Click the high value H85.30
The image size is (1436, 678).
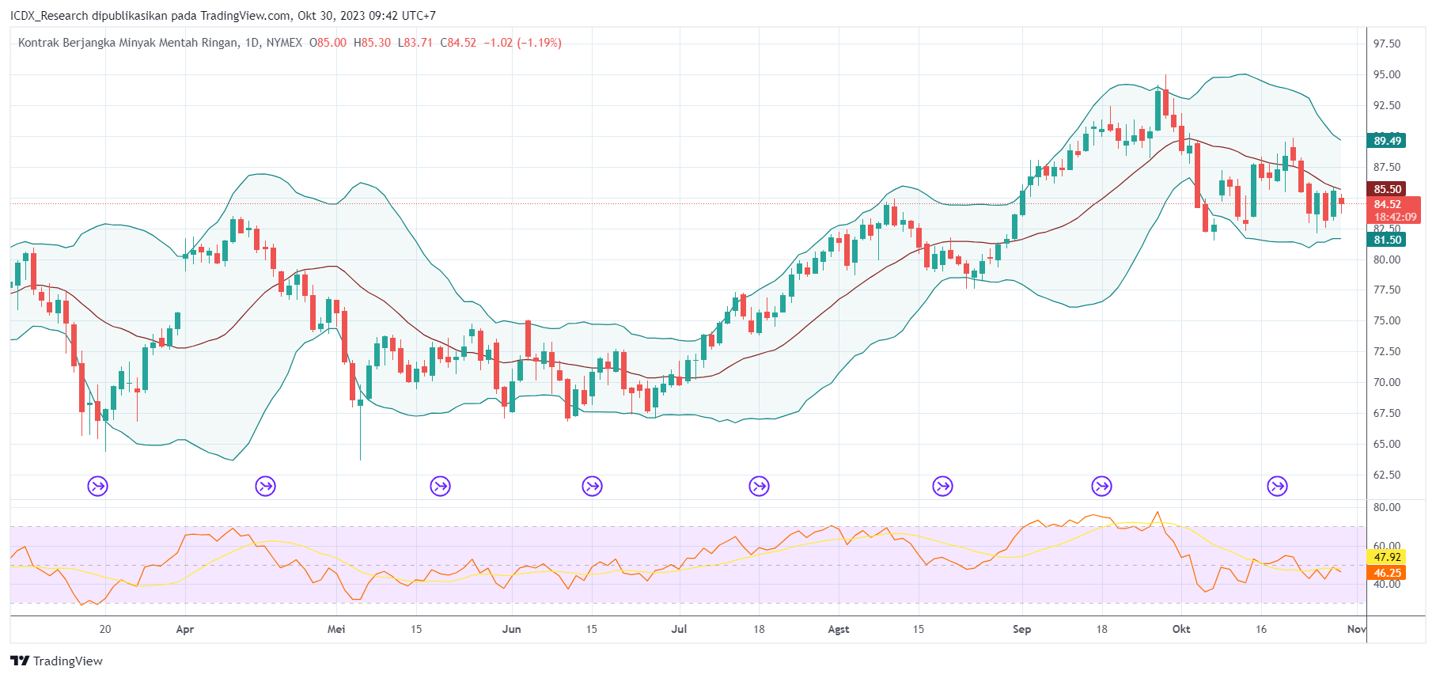372,43
